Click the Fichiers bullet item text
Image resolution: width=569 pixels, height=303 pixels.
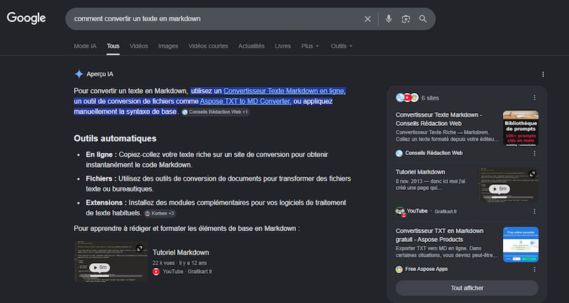coord(218,184)
